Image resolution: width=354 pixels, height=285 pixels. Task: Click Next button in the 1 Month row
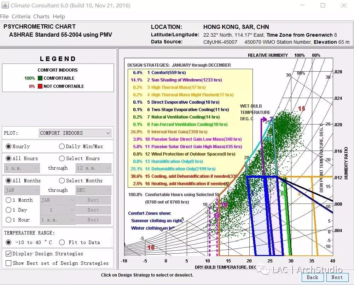coord(93,200)
